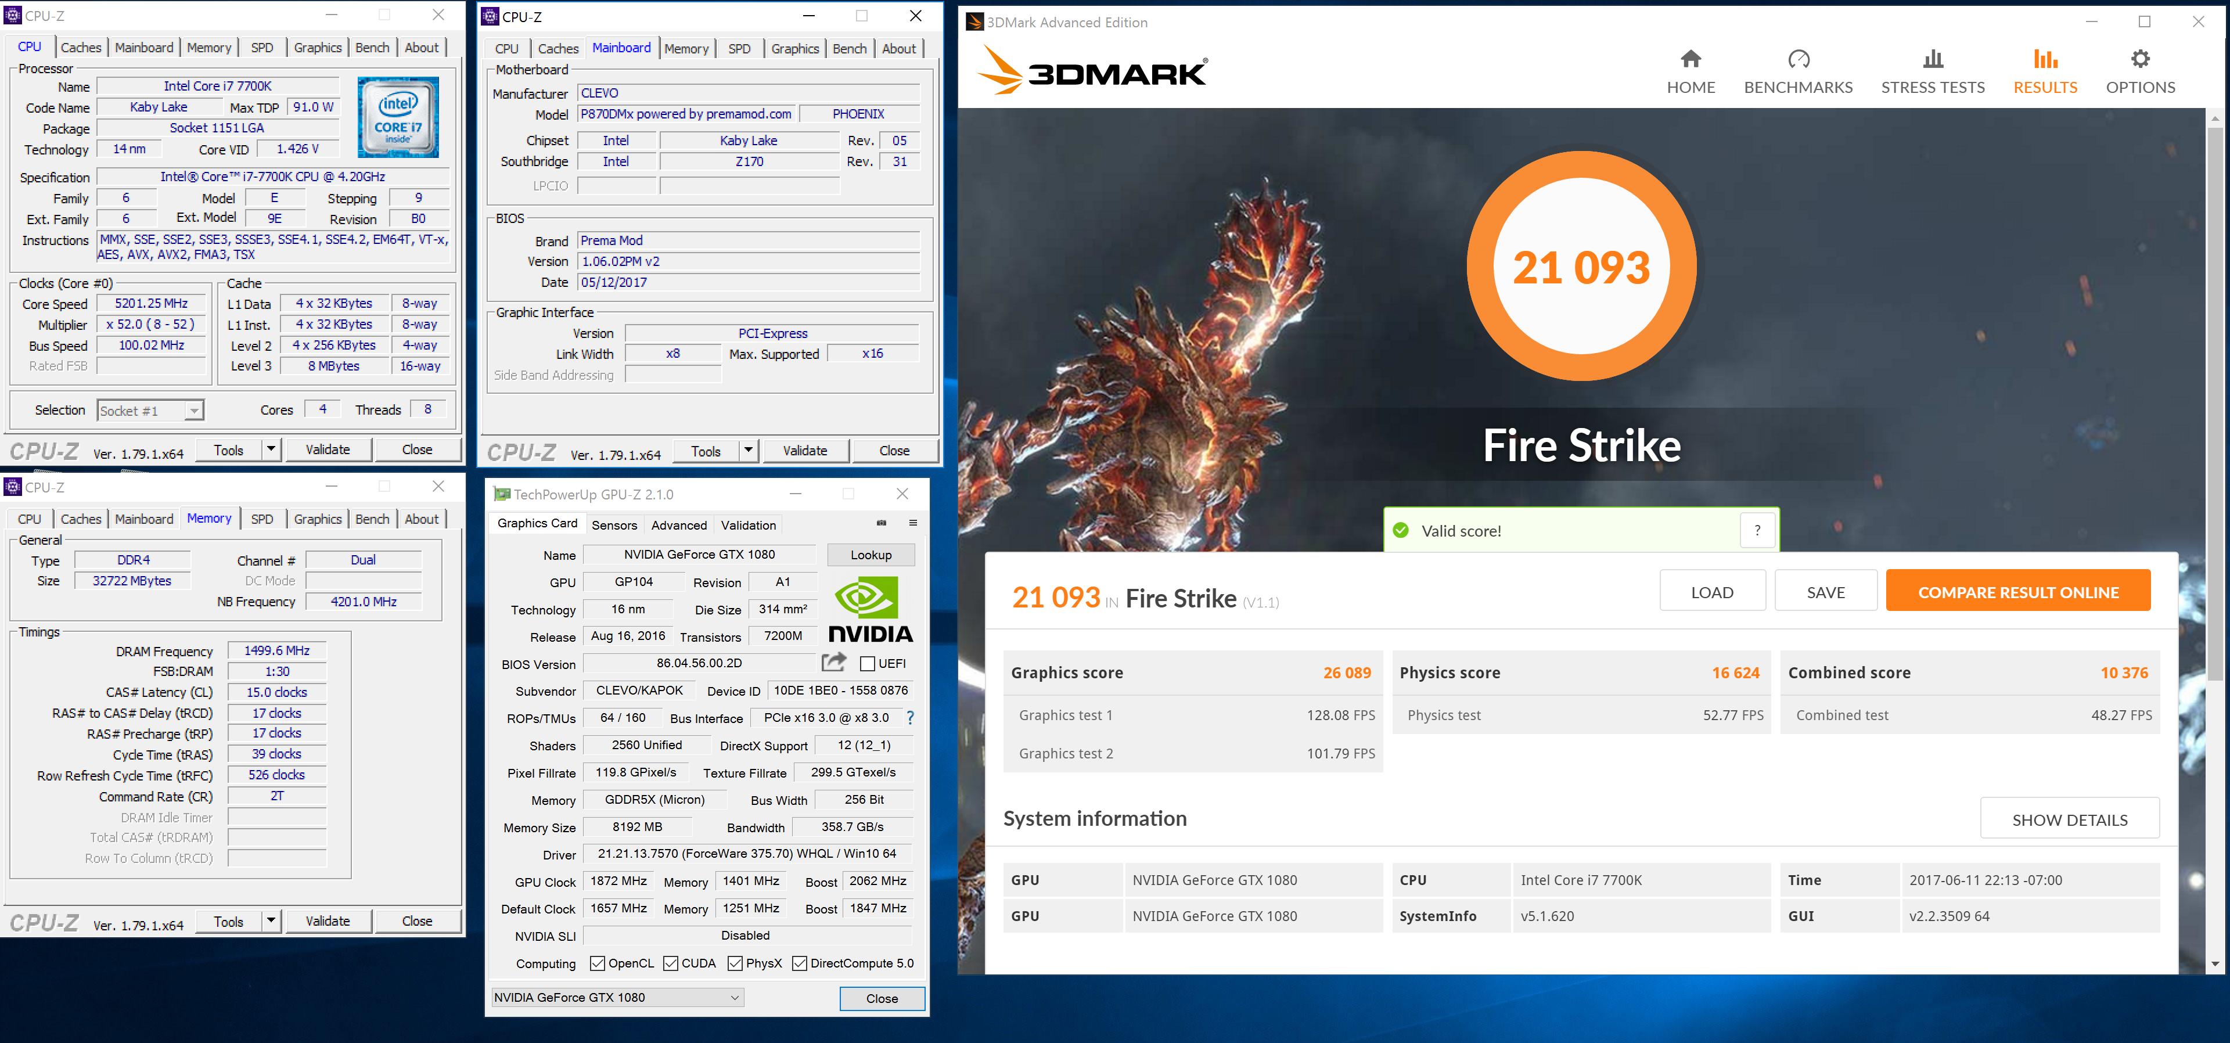Image resolution: width=2230 pixels, height=1043 pixels.
Task: Toggle the UEFI checkbox in GPU-Z
Action: coord(868,664)
